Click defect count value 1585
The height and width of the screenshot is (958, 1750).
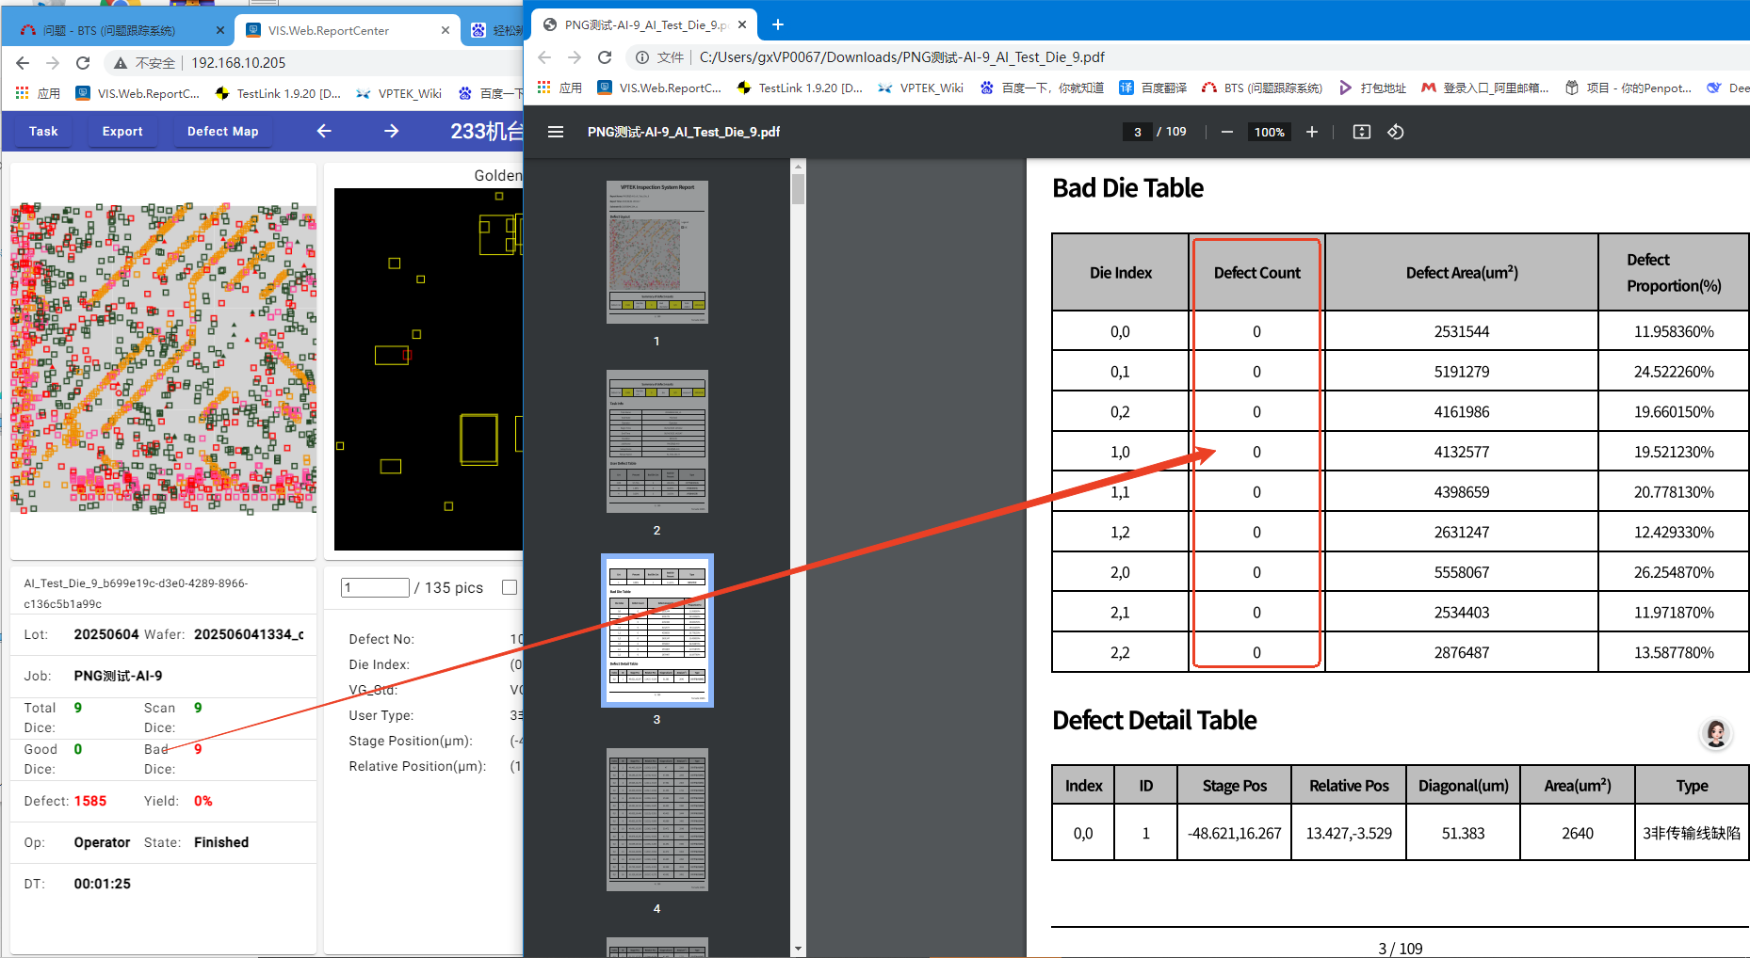[90, 801]
